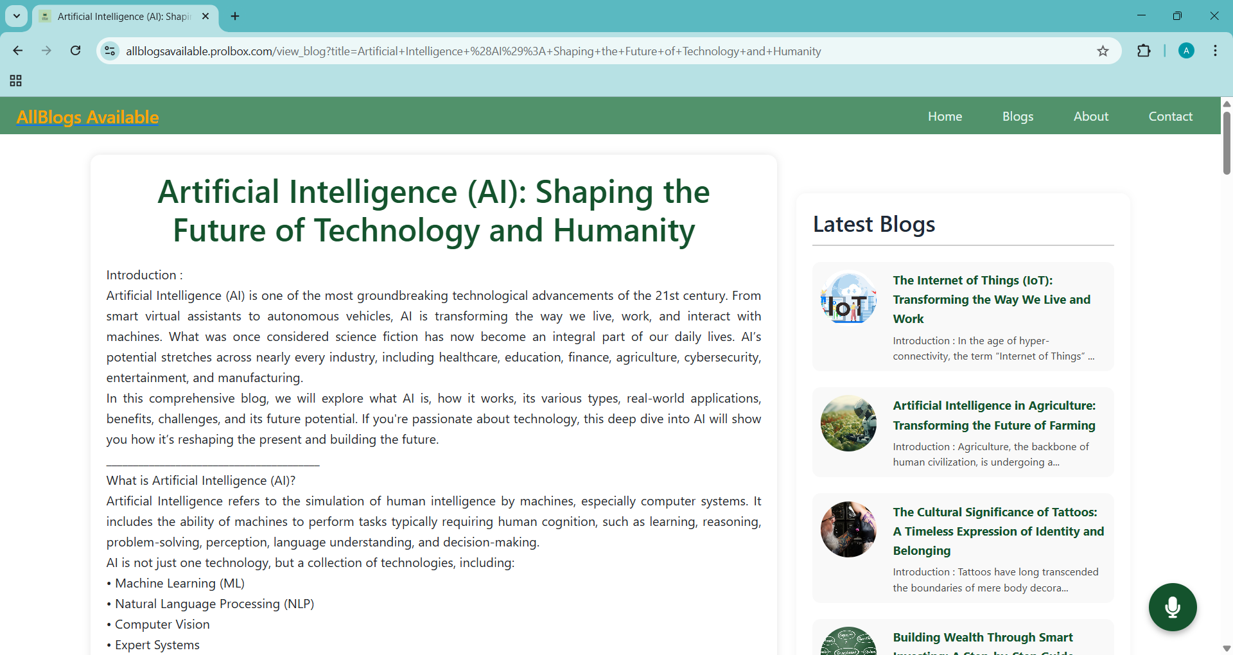Go to the About page

[1090, 116]
